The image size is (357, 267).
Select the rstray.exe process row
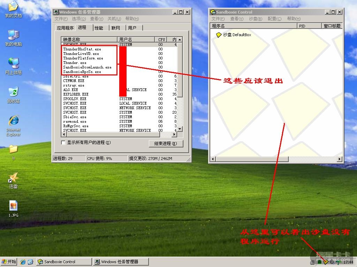pyautogui.click(x=119, y=86)
